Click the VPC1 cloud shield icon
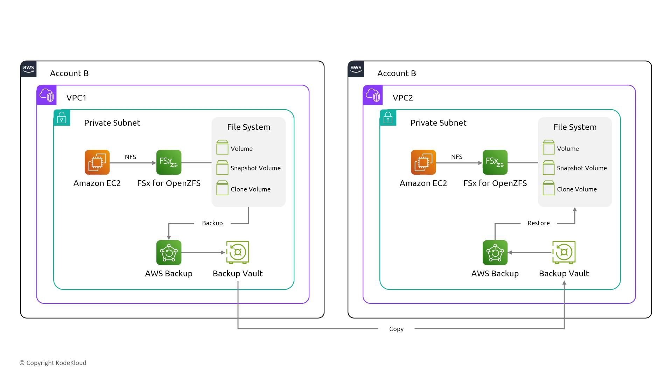The height and width of the screenshot is (378, 672). coord(47,95)
